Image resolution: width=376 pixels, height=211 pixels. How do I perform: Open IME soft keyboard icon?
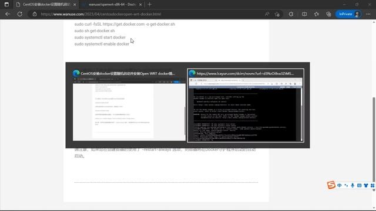(x=359, y=185)
